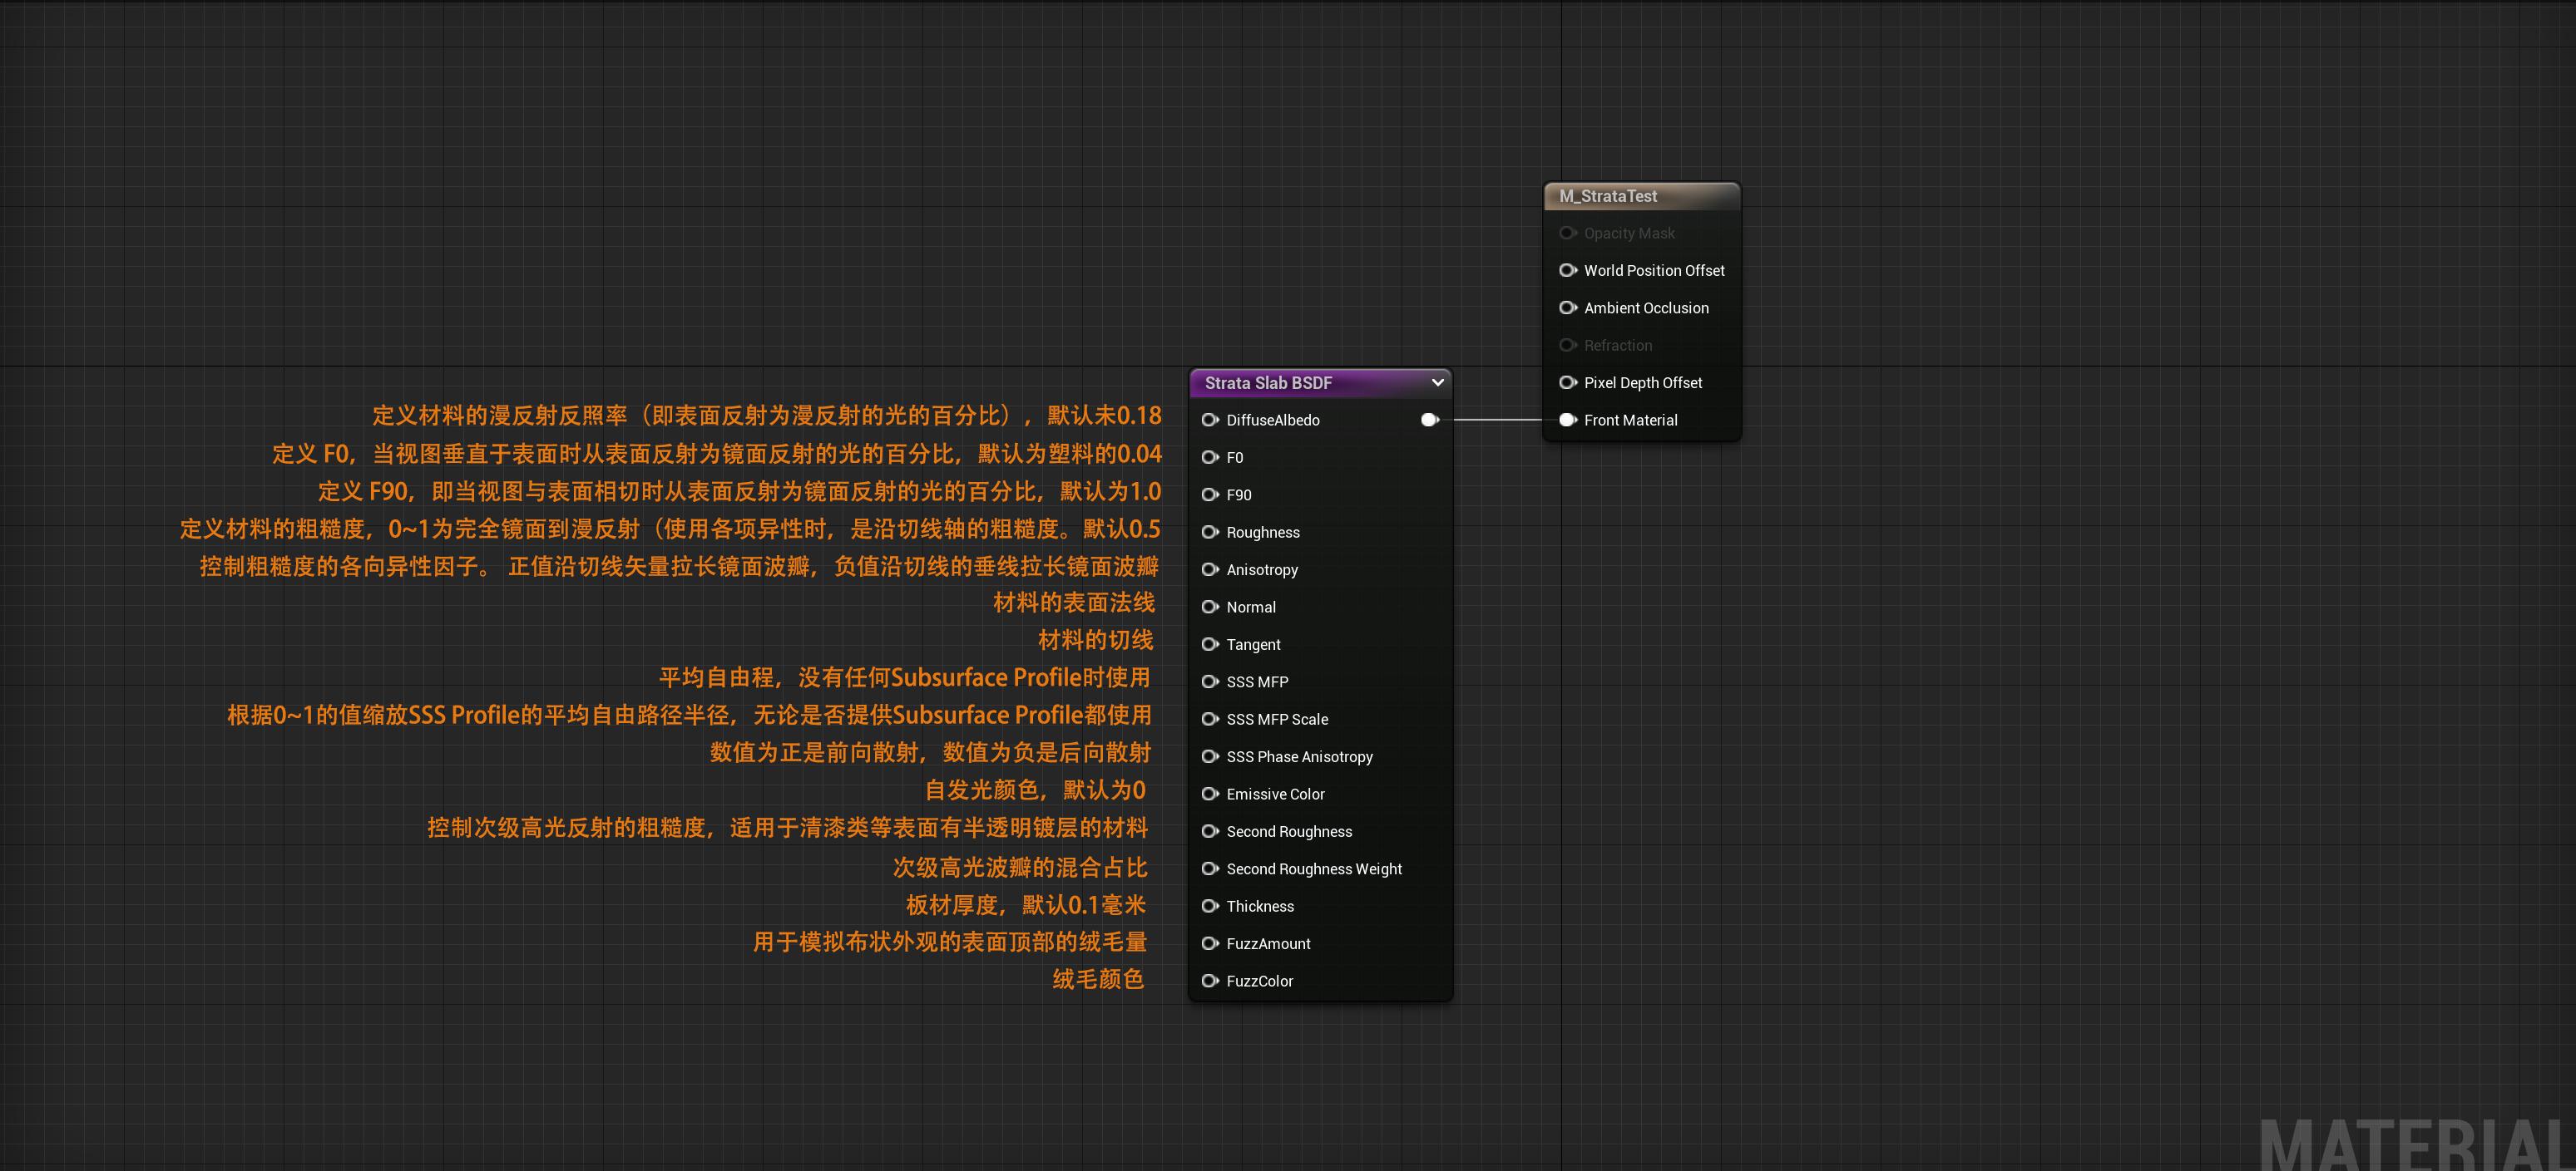Click the Anisotropy input pin
2576x1171 pixels.
[1210, 569]
